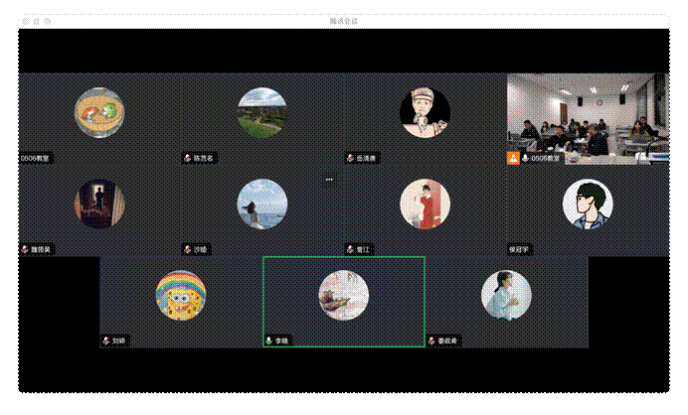Viewport: 688px width, 415px height.
Task: Click the muted mic icon beside 刘婷
Action: [x=105, y=341]
